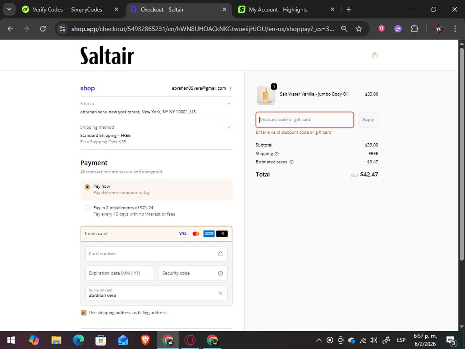Open Microsoft Edge from taskbar
Screen dimensions: 465x349
(x=78, y=340)
